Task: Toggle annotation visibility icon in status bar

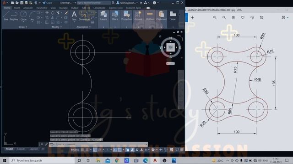Action: point(132,150)
